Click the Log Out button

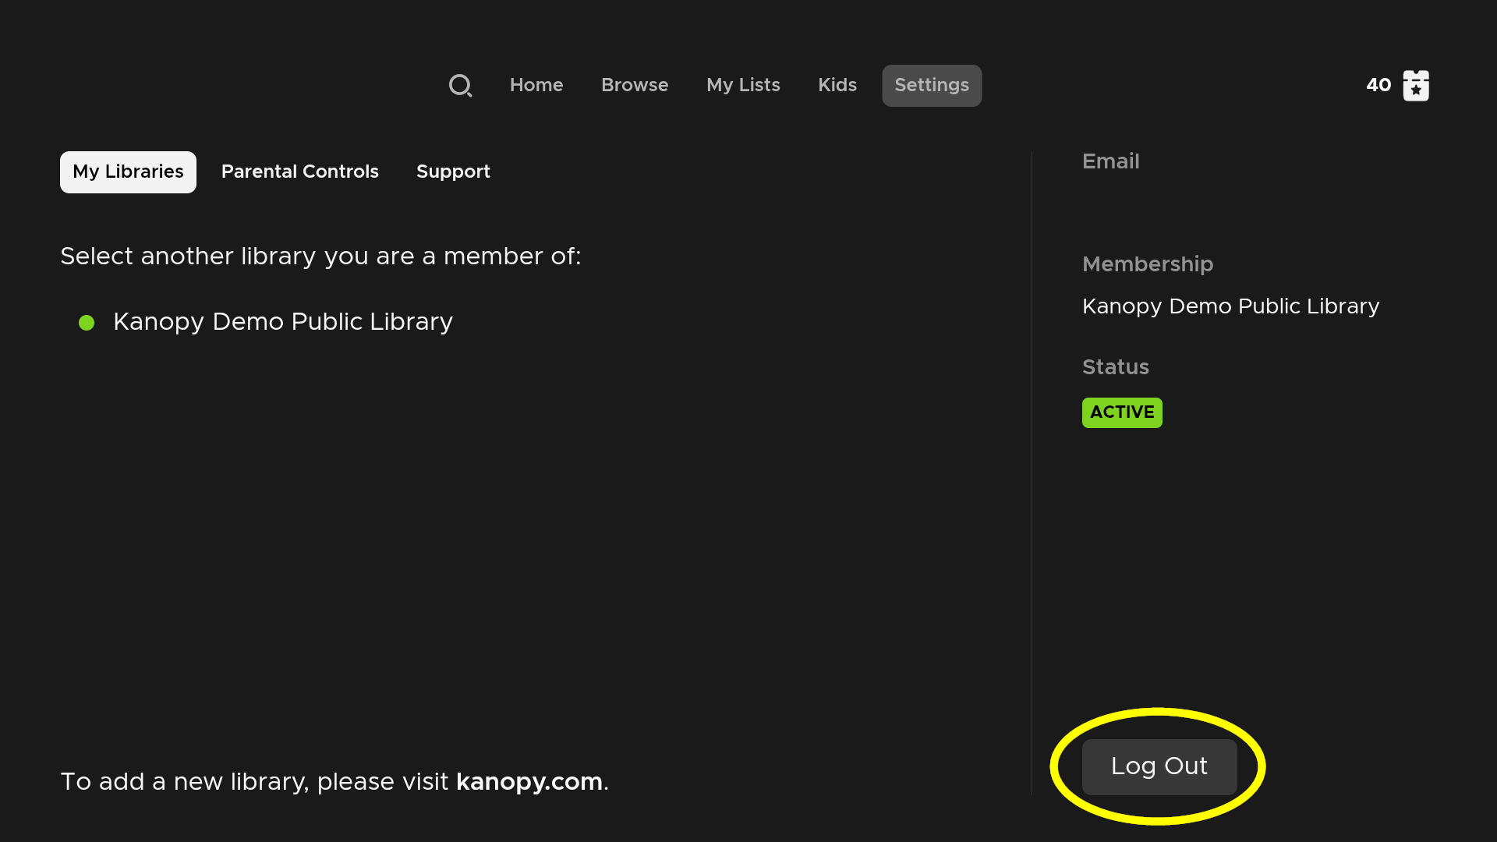click(1159, 766)
